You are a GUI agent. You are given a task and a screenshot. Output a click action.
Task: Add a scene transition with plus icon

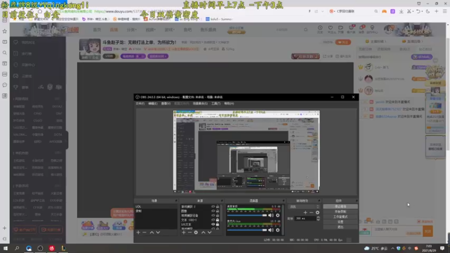point(305,213)
